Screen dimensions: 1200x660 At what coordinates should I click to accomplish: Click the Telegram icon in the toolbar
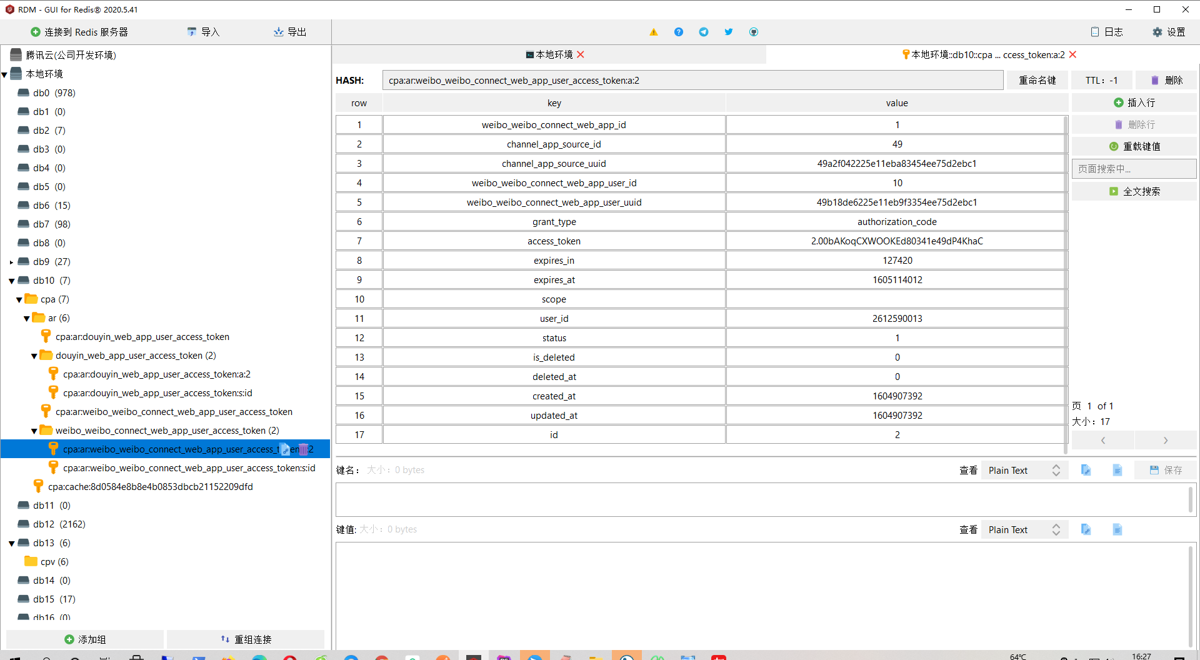704,32
